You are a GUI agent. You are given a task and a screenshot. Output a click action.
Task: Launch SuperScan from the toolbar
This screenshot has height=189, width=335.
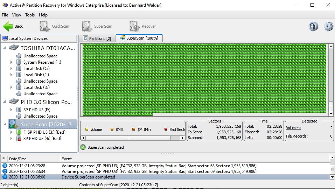tap(97, 26)
